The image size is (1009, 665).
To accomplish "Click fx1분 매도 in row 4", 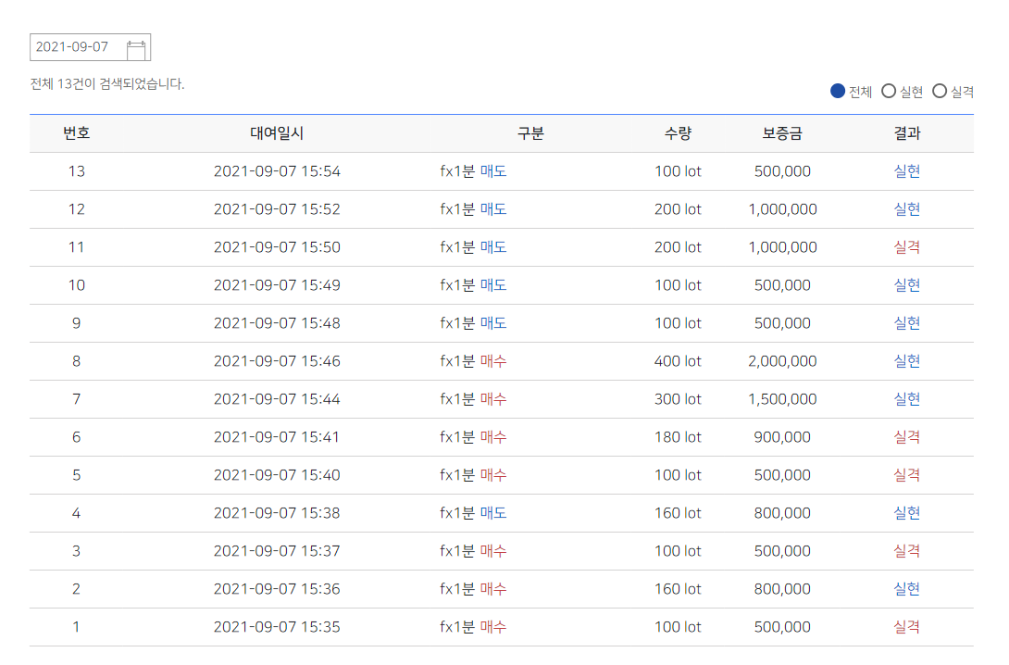I will (473, 513).
